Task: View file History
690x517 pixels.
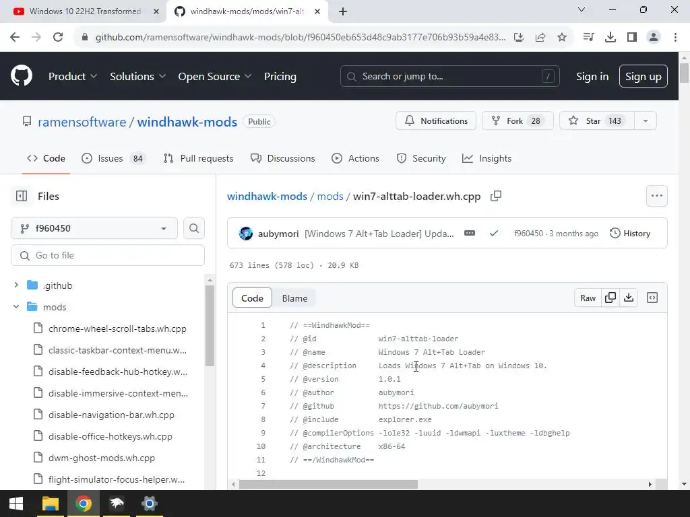Action: (630, 234)
